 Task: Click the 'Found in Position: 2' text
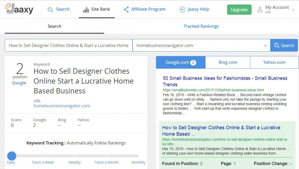pos(182,163)
